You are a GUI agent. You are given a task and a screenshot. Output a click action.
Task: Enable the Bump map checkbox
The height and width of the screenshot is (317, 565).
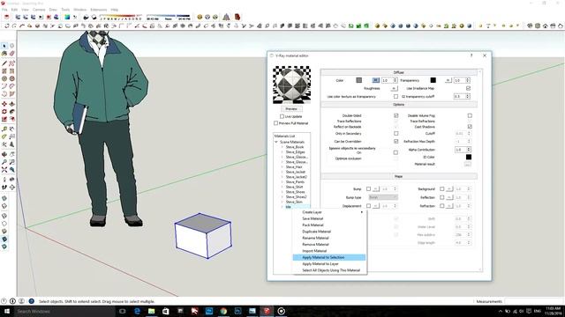[x=368, y=188]
